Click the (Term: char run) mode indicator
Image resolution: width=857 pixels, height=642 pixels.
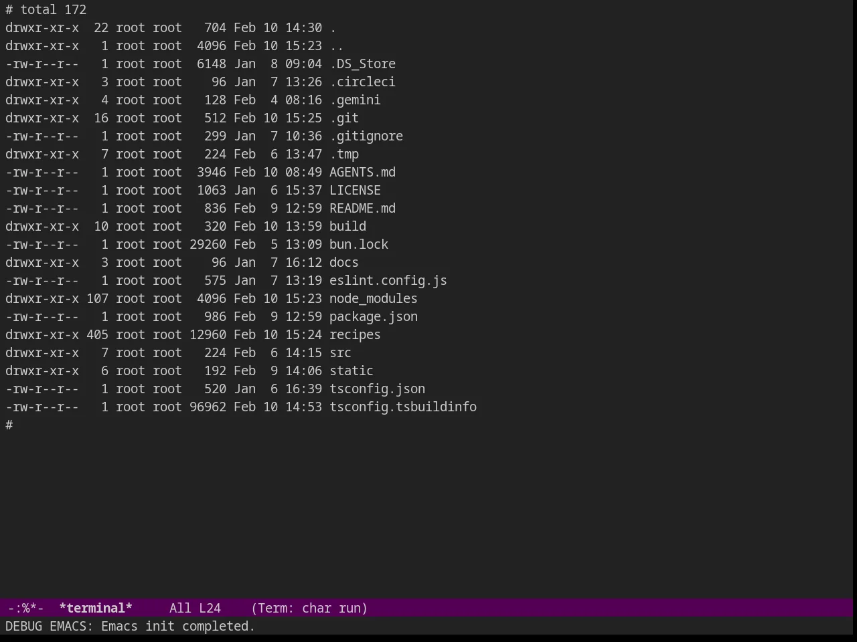[309, 608]
